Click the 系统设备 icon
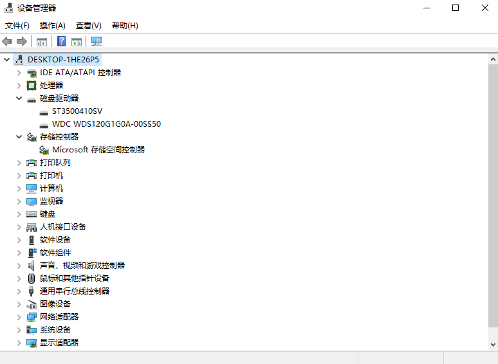This screenshot has height=364, width=498. 32,330
